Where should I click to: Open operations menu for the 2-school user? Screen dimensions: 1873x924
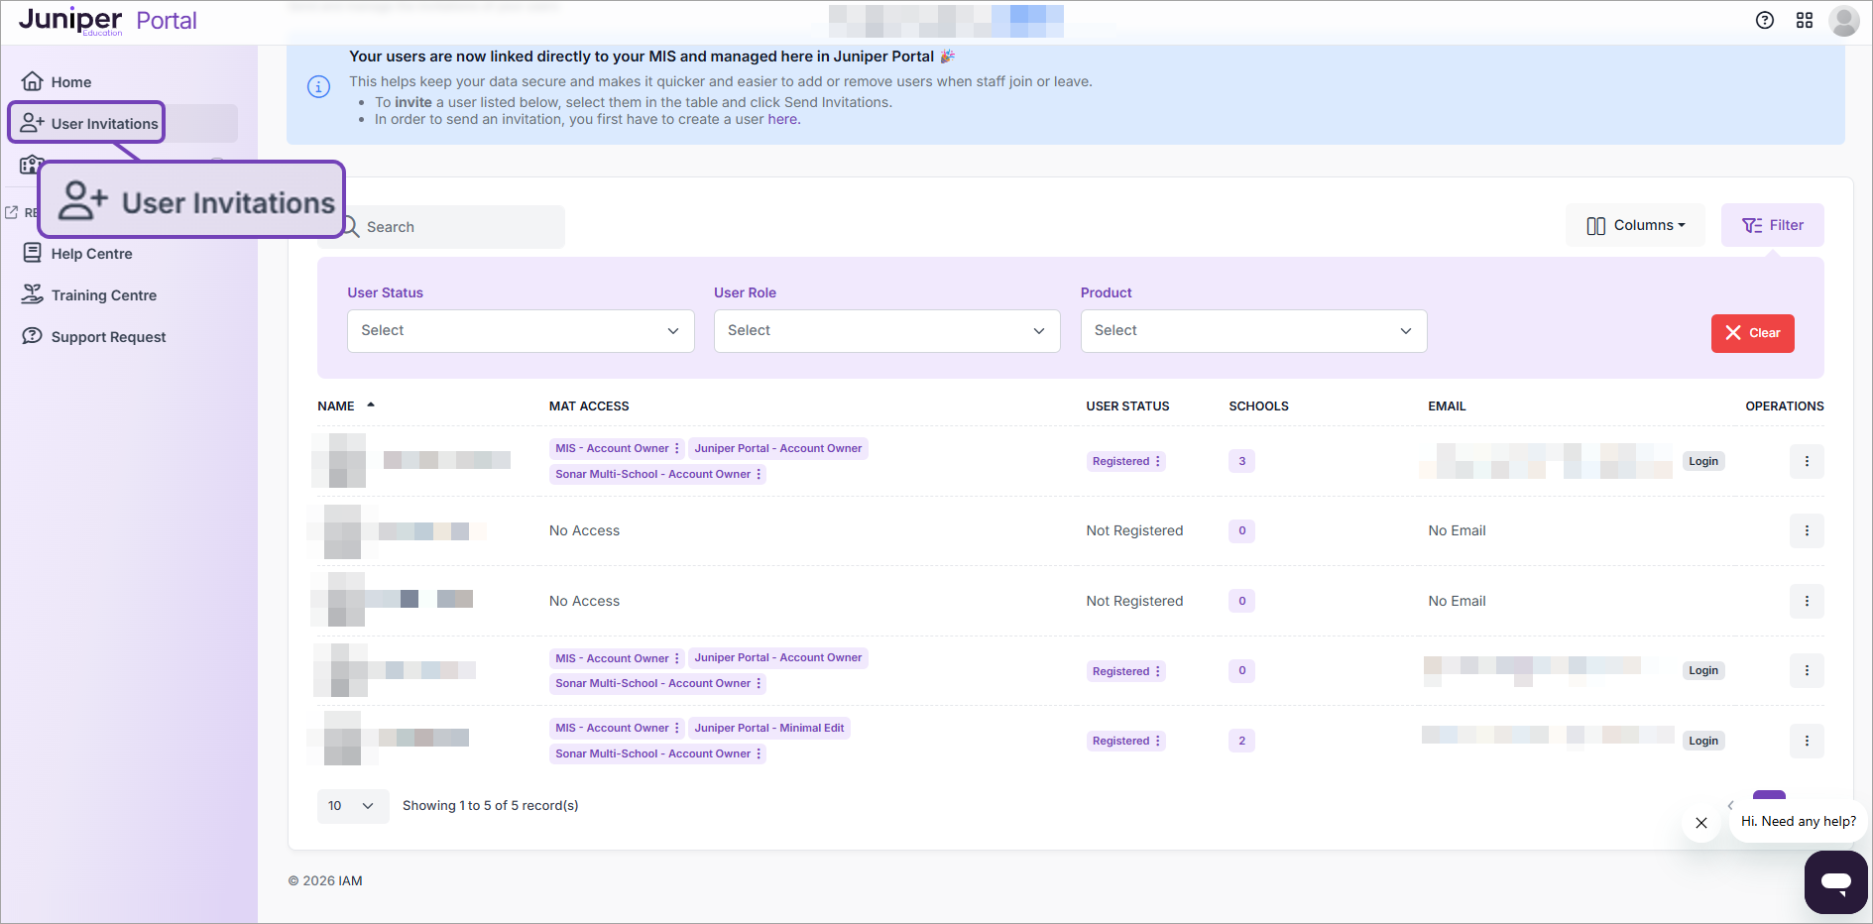point(1807,741)
